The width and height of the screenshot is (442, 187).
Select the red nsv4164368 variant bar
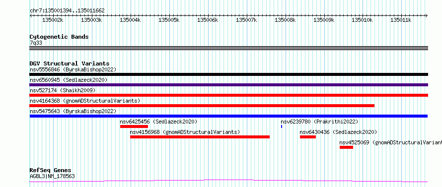(202, 106)
